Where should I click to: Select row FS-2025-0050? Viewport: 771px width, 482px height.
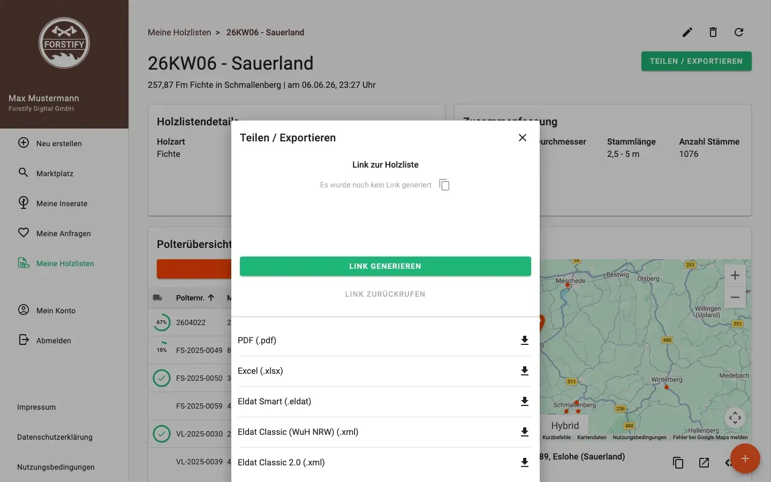(x=190, y=378)
